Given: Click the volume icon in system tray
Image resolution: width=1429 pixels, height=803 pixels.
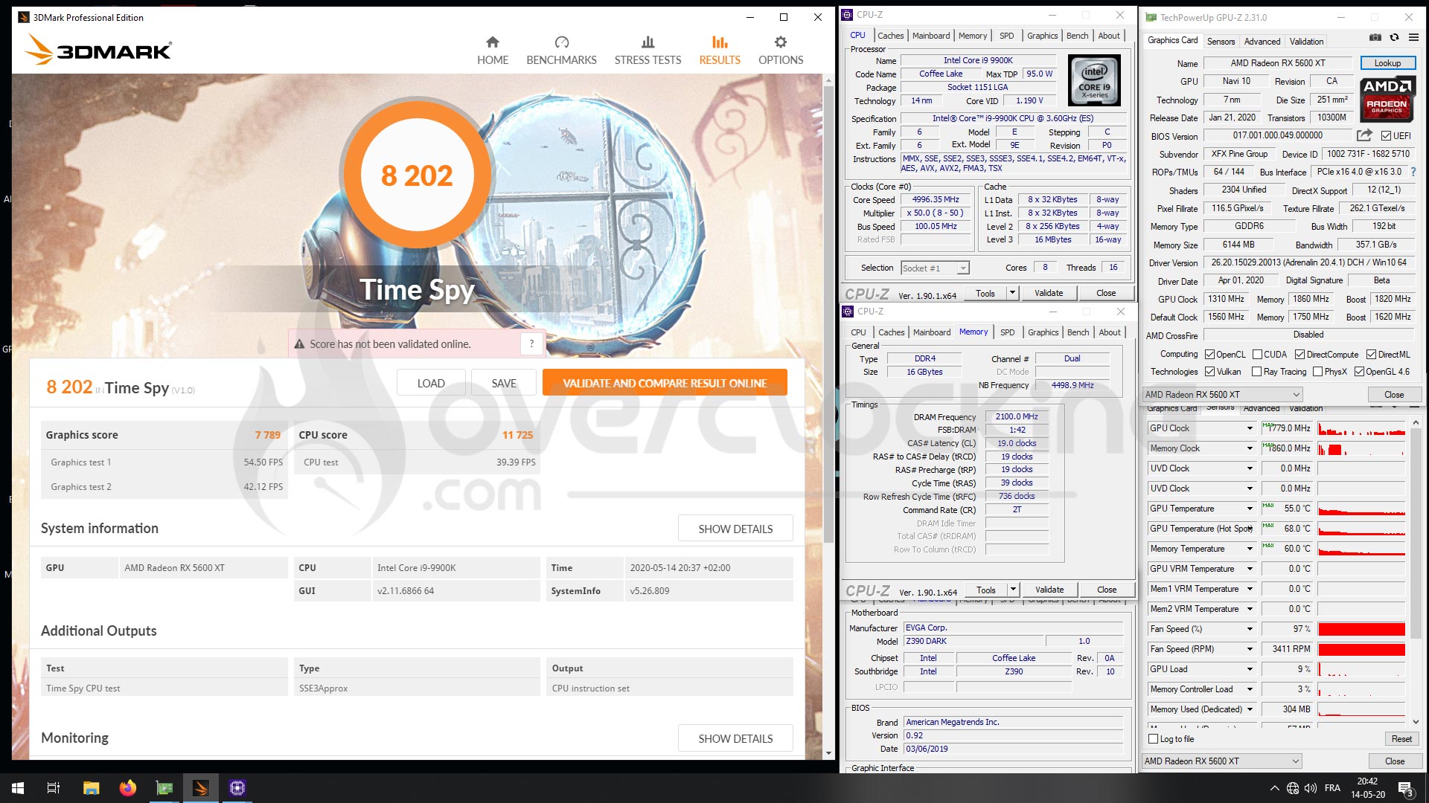Looking at the screenshot, I should (1311, 788).
